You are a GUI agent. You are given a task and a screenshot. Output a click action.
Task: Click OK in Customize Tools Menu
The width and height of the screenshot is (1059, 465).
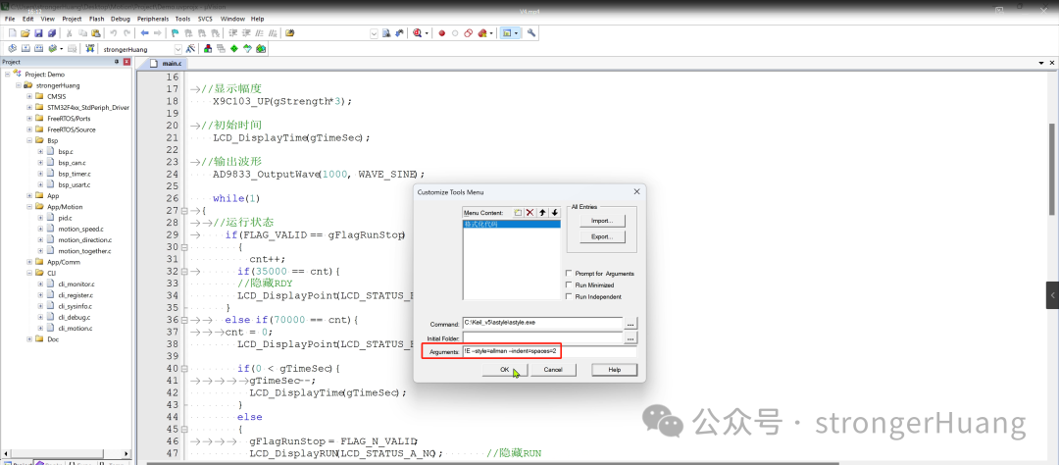coord(505,370)
